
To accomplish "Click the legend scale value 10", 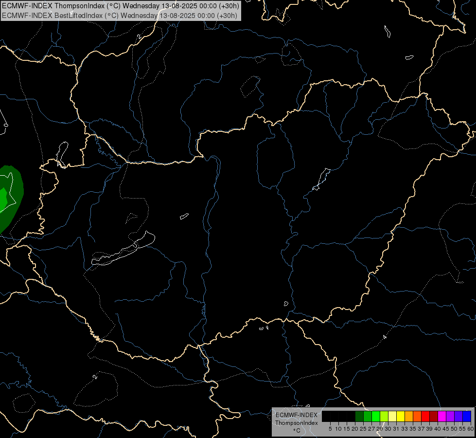I will pyautogui.click(x=338, y=429).
